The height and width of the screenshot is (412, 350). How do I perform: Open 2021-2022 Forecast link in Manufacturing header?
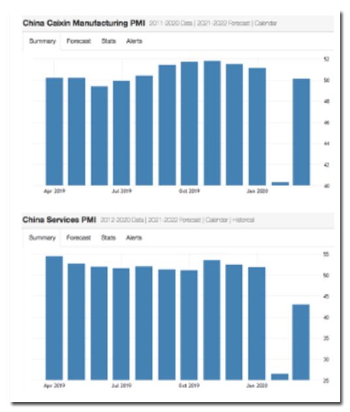point(224,23)
